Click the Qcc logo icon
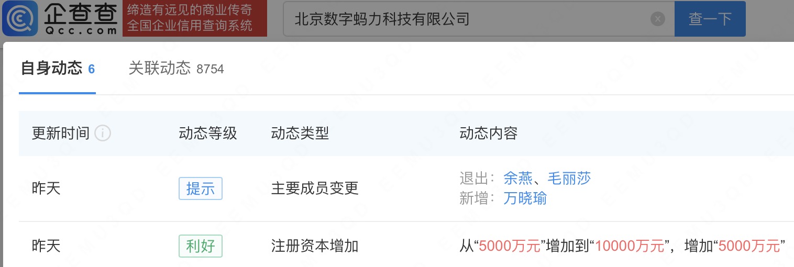This screenshot has height=267, width=794. [x=20, y=18]
